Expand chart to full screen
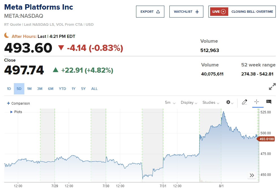 272,87
